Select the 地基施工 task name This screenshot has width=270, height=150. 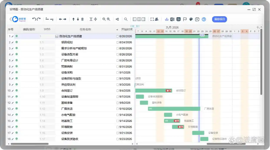click(67, 121)
